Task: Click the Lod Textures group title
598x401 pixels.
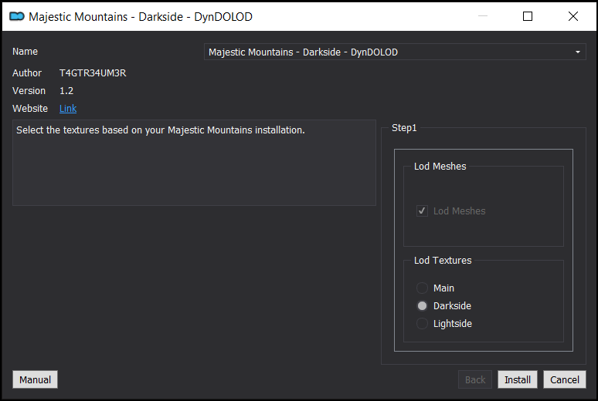Action: pos(443,261)
